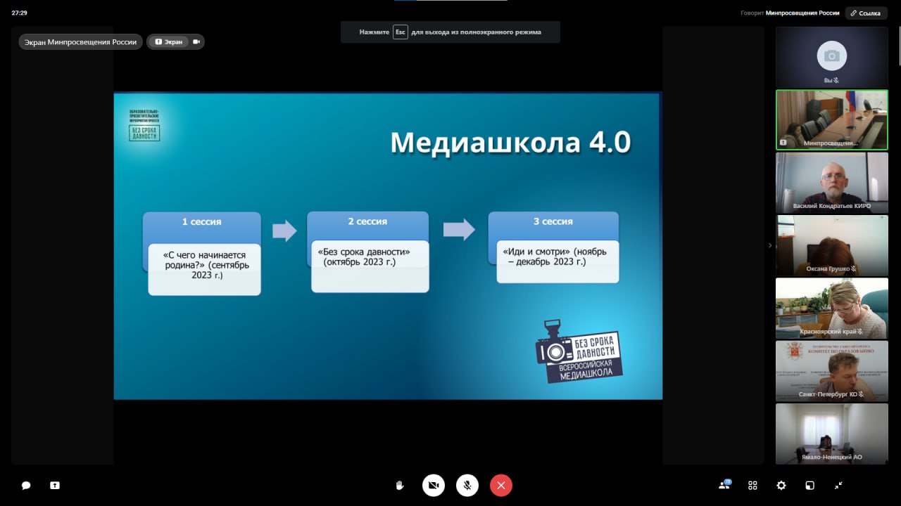Copy the conference link via Ссылка

pos(866,13)
